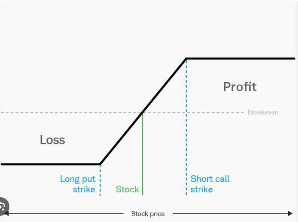
Task: Click the "Short call strike" label
Action: pyautogui.click(x=210, y=184)
